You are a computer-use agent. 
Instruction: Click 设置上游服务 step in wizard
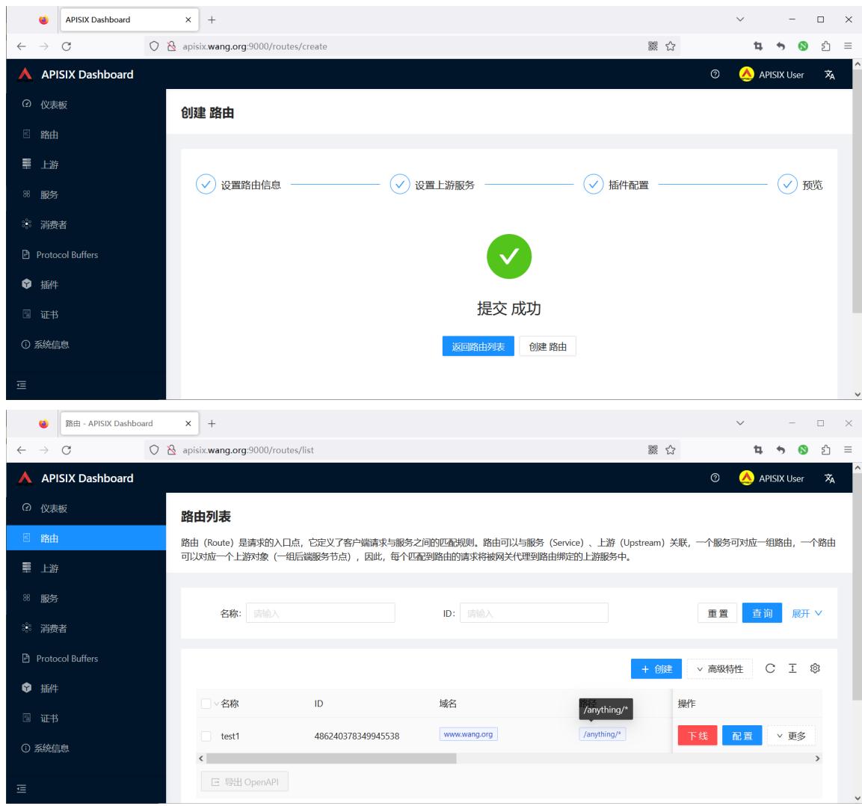(432, 185)
